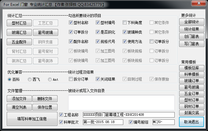The height and width of the screenshot is (131, 208).
Task: Choose the Ant radio button
Action: (50, 79)
